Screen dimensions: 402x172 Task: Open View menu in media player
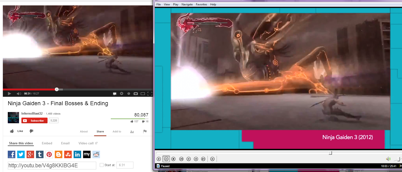tap(167, 5)
